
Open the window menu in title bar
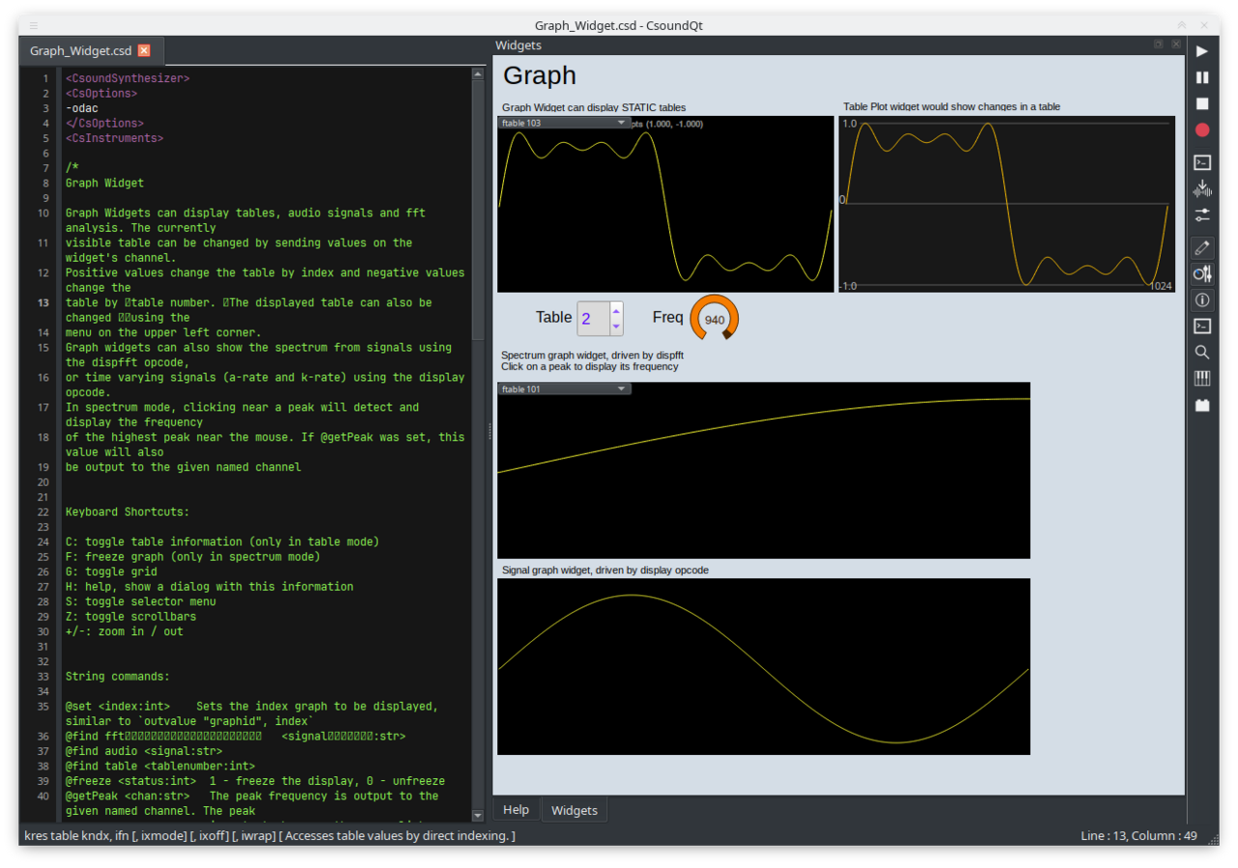(34, 25)
